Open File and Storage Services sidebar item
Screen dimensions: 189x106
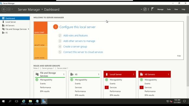(15, 29)
